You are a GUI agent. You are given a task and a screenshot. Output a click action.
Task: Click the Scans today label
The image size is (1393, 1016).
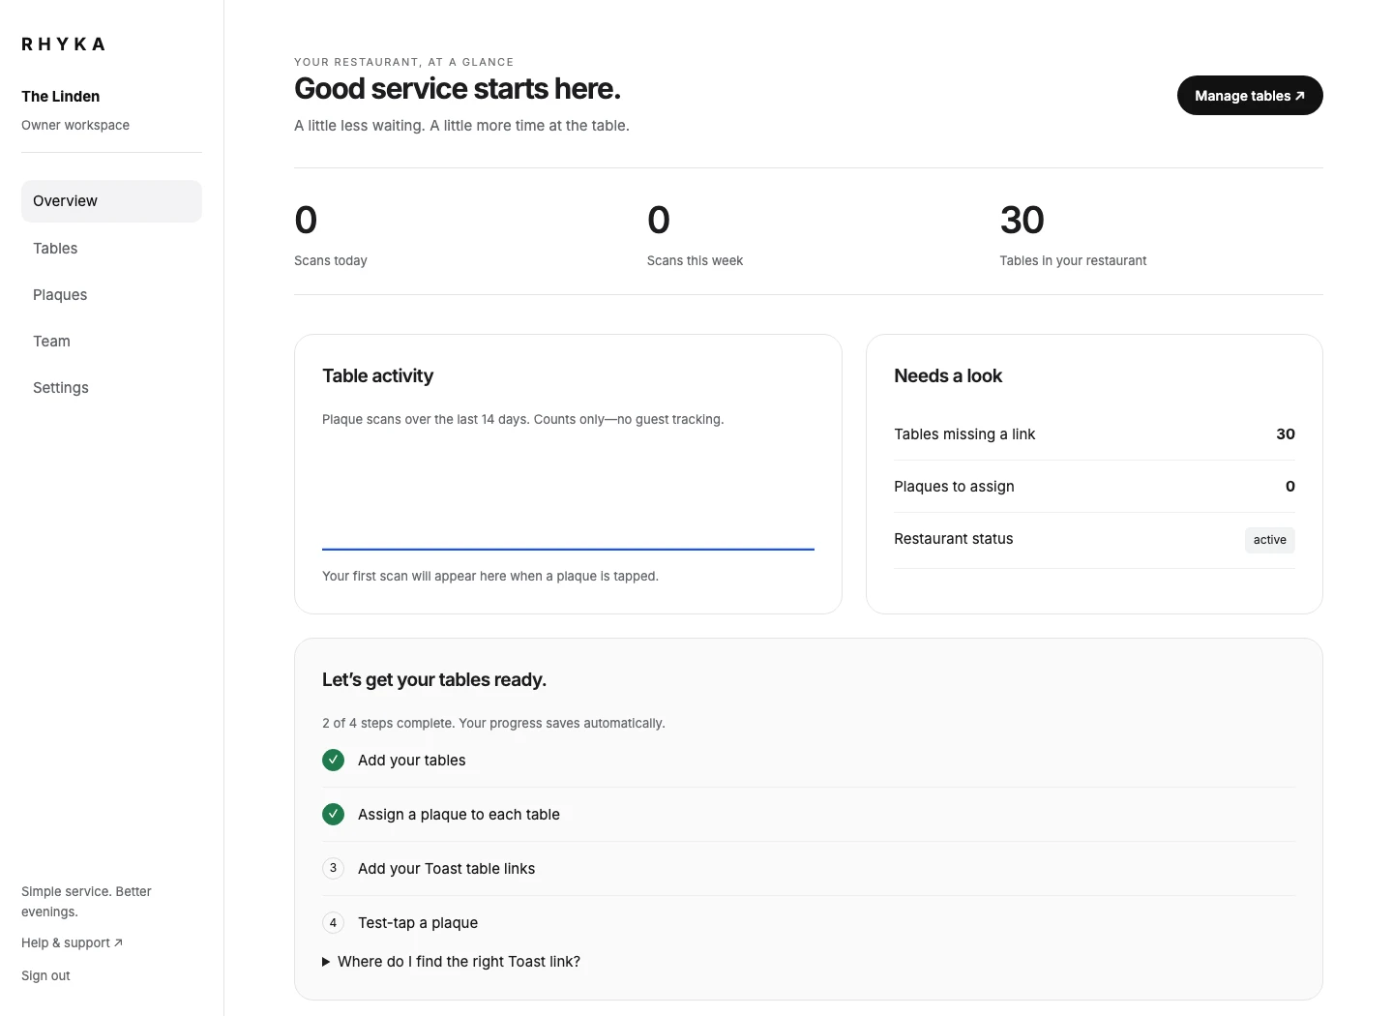pyautogui.click(x=331, y=261)
